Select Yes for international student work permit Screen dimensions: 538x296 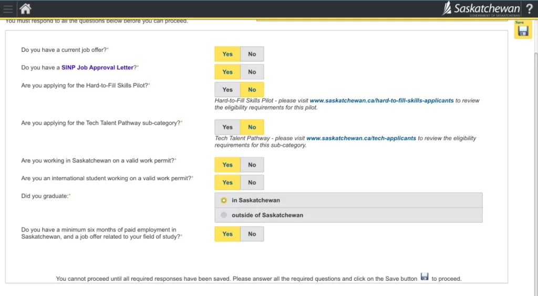click(227, 183)
